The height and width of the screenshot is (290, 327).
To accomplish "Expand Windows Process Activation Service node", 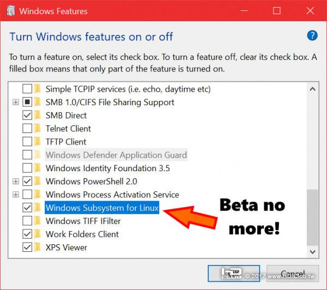I will [x=16, y=195].
